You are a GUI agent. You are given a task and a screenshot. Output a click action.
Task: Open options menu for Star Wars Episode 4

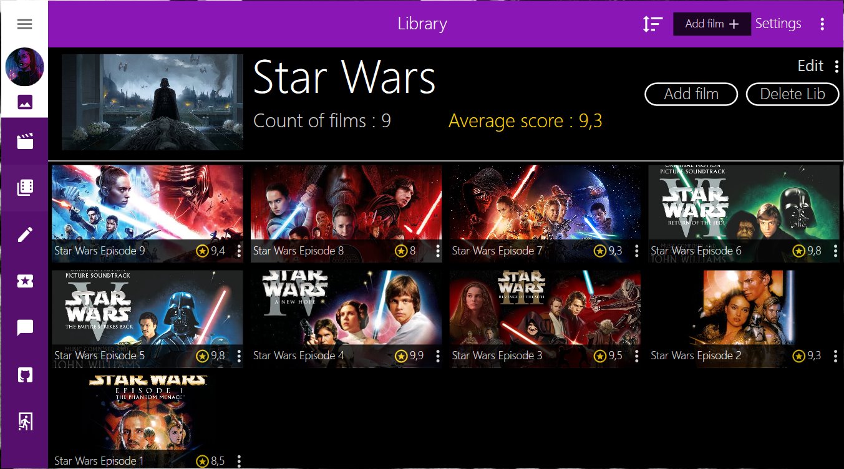(x=437, y=355)
